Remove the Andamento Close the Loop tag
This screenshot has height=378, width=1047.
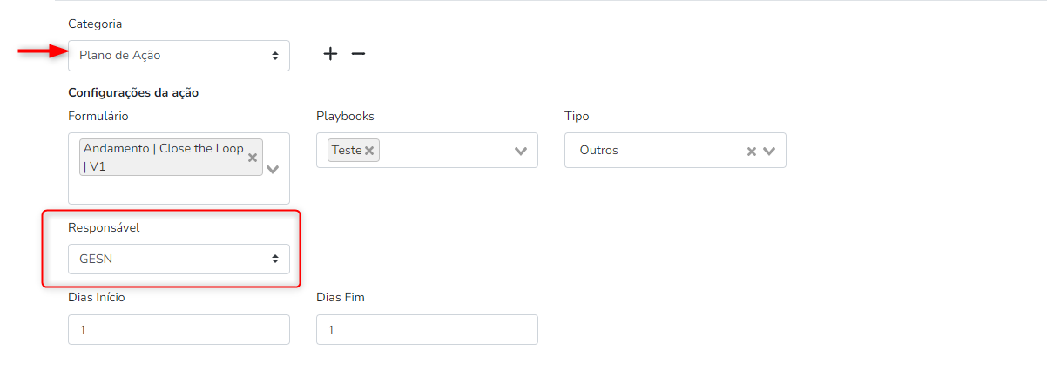[x=253, y=158]
